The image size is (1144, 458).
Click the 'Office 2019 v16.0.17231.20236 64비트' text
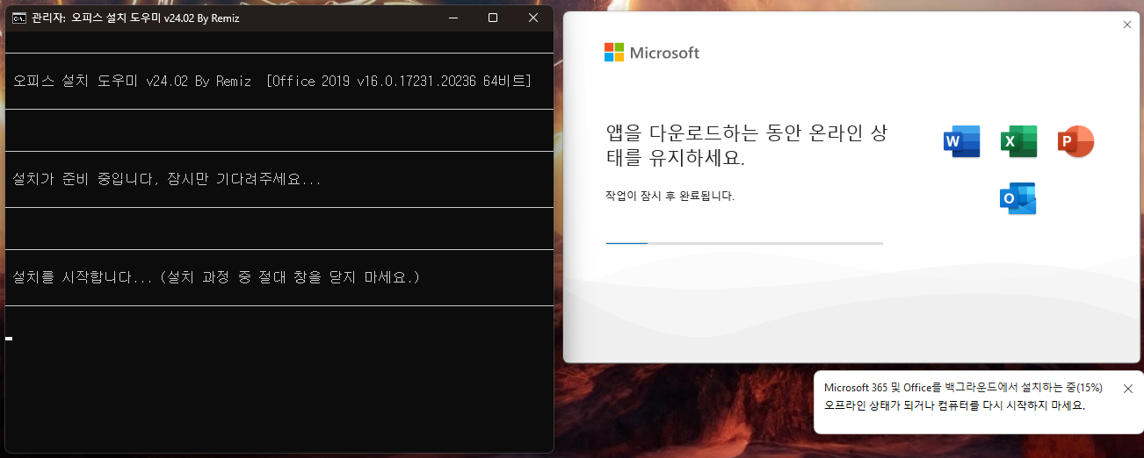[x=399, y=82]
